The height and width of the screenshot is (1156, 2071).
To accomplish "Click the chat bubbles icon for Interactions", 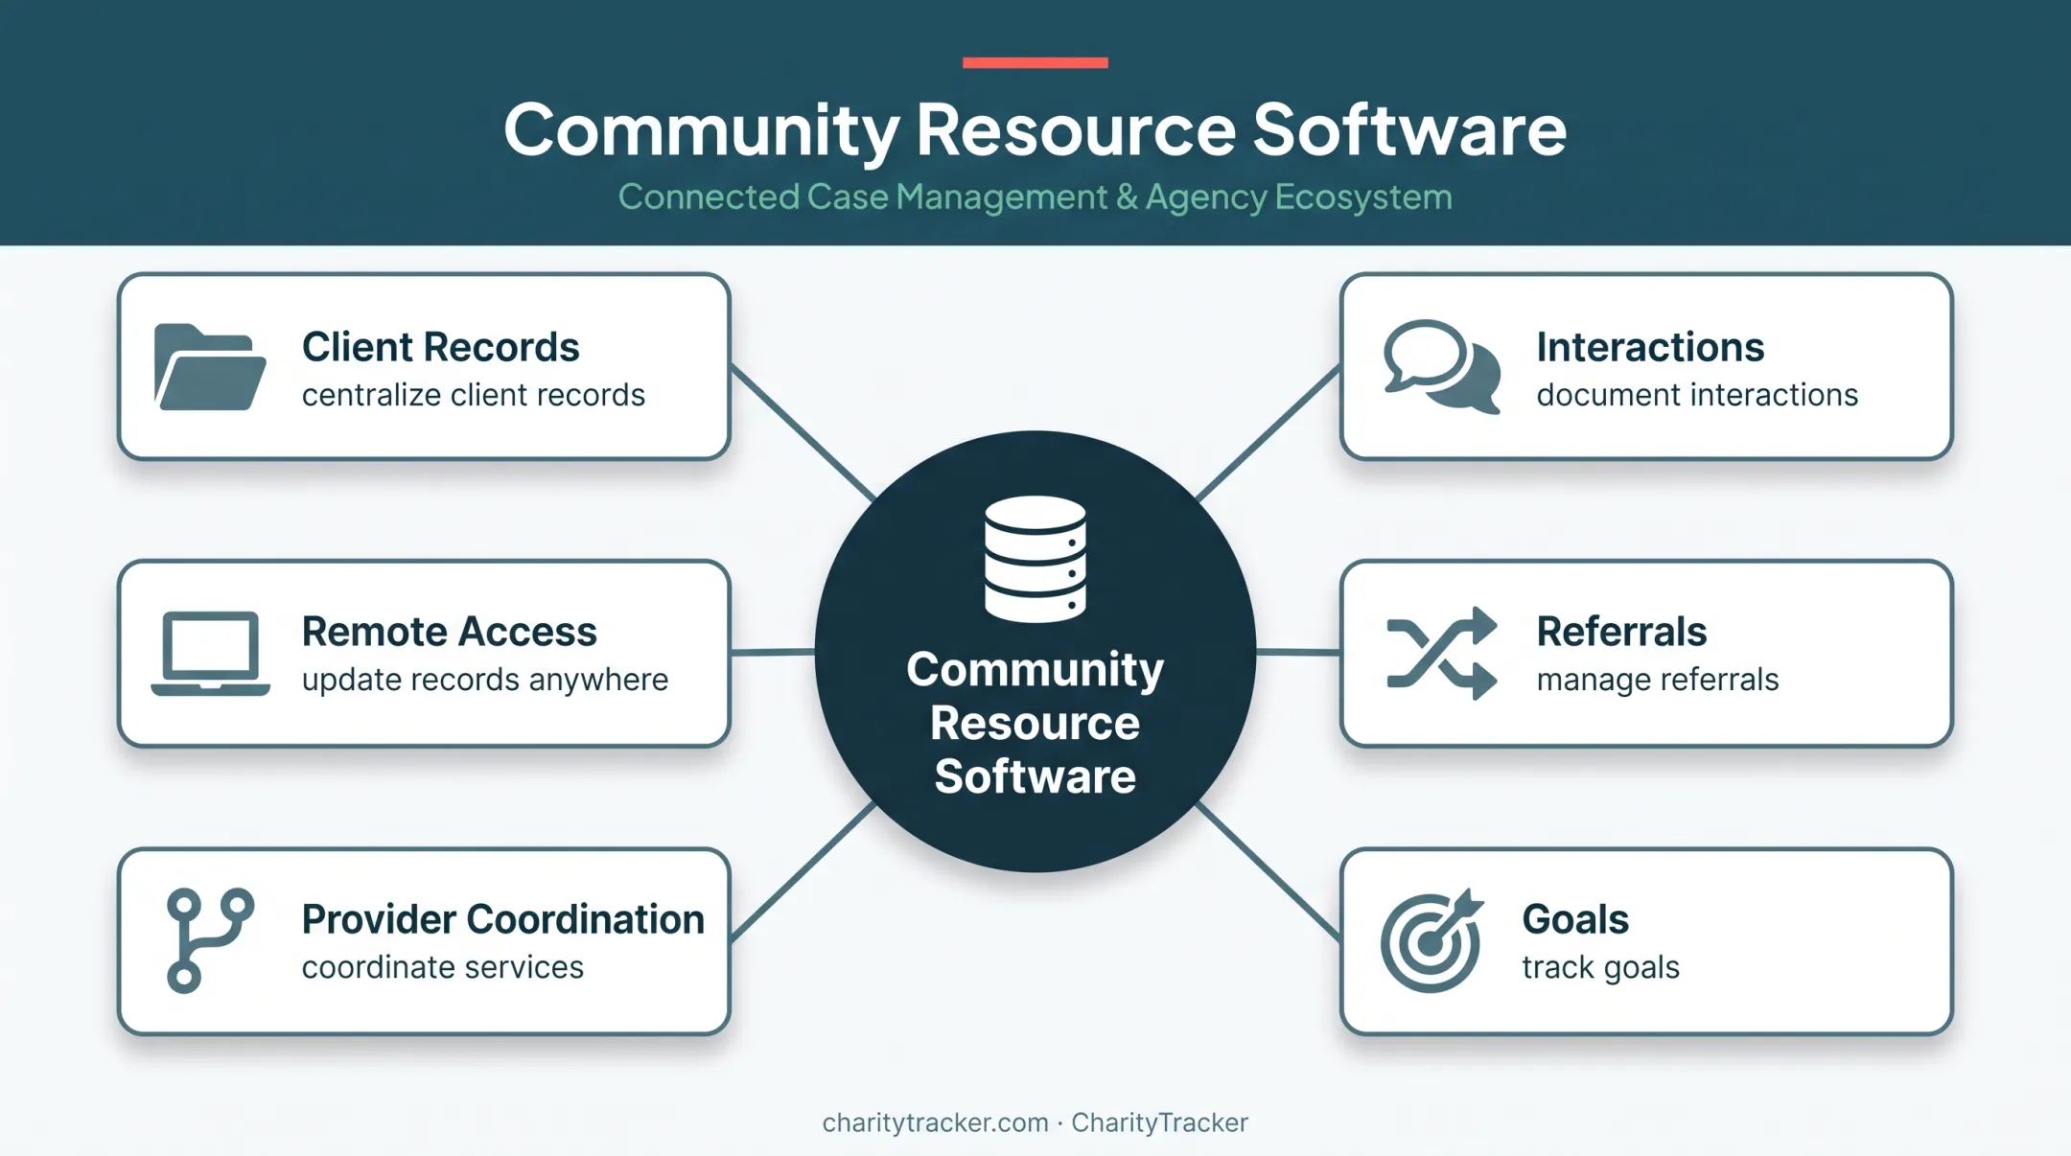I will 1442,367.
